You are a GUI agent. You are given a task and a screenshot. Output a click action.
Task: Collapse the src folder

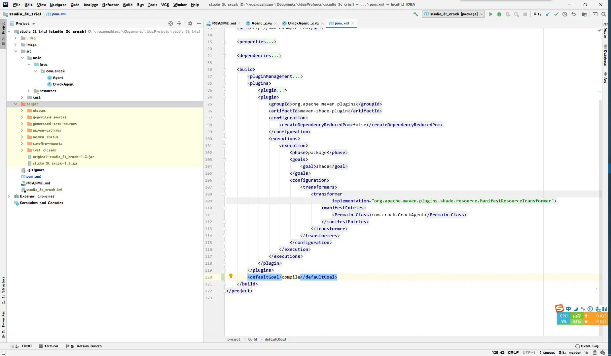(16, 51)
